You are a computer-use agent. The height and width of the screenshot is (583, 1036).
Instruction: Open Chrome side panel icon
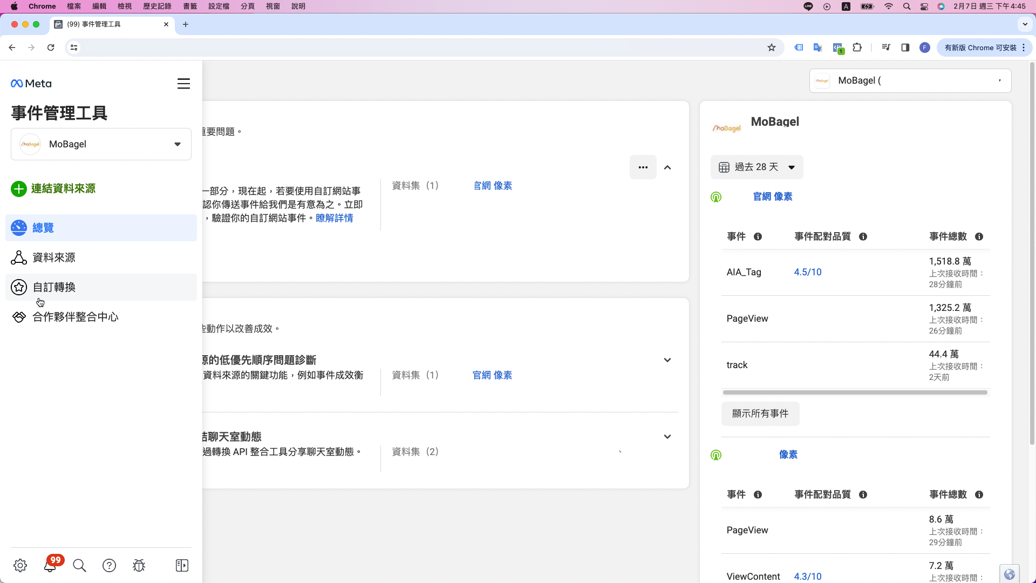click(x=905, y=48)
